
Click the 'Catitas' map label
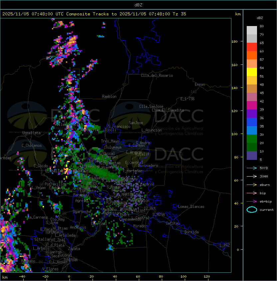click(173, 223)
